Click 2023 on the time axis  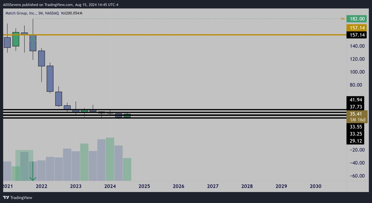click(x=76, y=186)
